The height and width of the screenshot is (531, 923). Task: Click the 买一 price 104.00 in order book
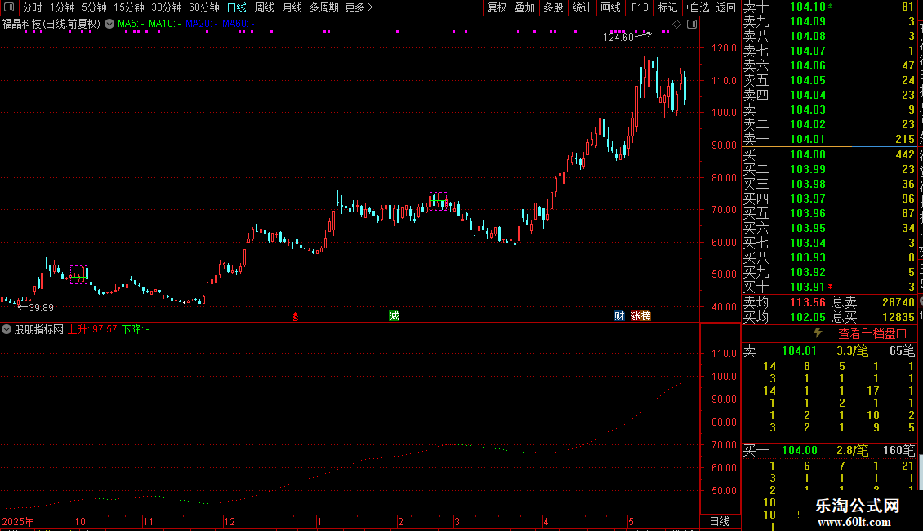pyautogui.click(x=807, y=154)
